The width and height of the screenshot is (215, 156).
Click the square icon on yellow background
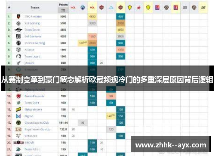(175, 7)
